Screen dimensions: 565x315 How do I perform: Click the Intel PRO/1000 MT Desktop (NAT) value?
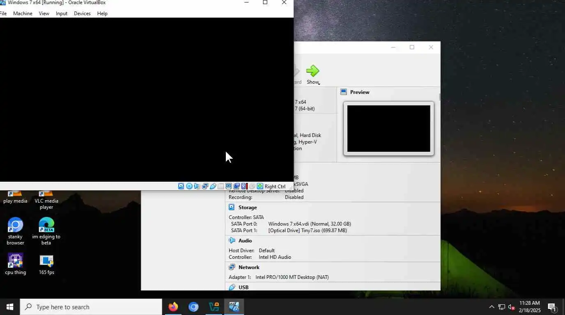(292, 277)
